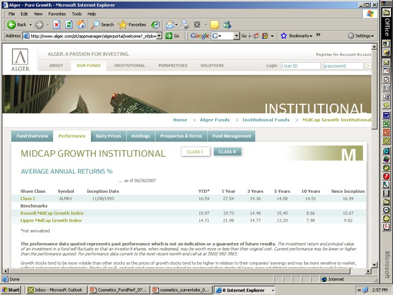Open the View menu

click(38, 14)
